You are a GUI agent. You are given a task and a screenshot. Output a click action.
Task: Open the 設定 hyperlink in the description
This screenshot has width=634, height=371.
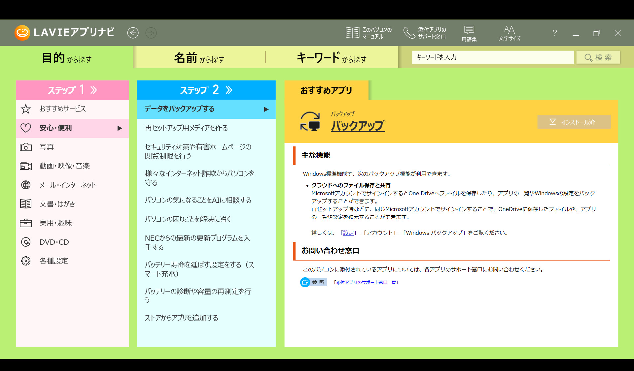pos(348,233)
